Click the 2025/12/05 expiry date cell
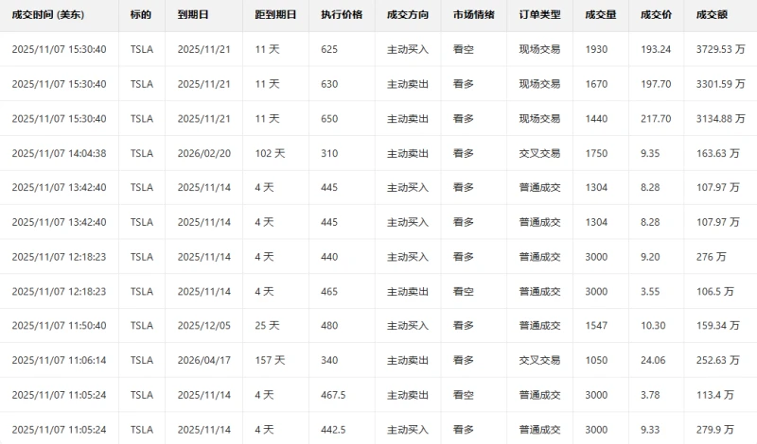This screenshot has width=757, height=444. pos(203,326)
